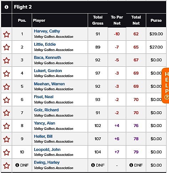Open Leopold, John player link
The image size is (169, 173).
click(x=47, y=149)
